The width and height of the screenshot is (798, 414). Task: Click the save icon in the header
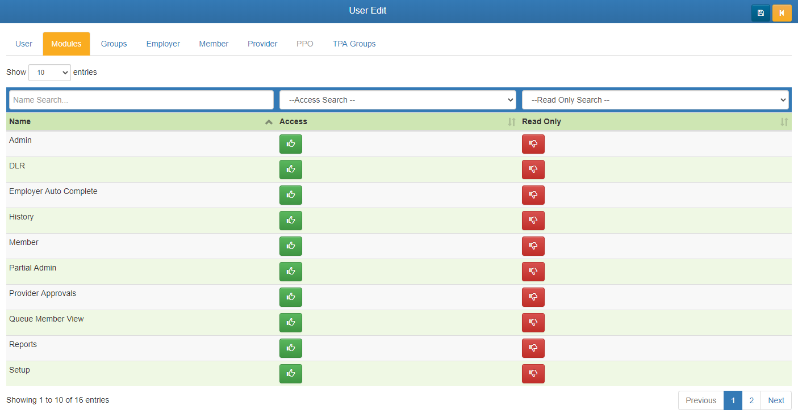[x=761, y=13]
